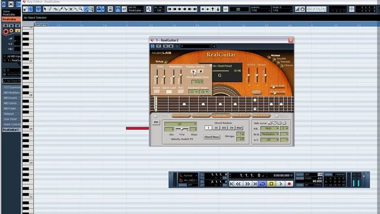Select the Object Selection arrow tool
The width and height of the screenshot is (380, 214).
(45, 10)
